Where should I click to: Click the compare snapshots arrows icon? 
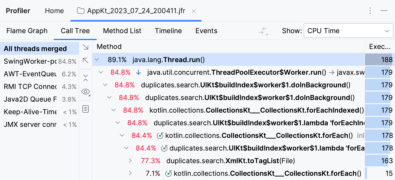pyautogui.click(x=263, y=31)
